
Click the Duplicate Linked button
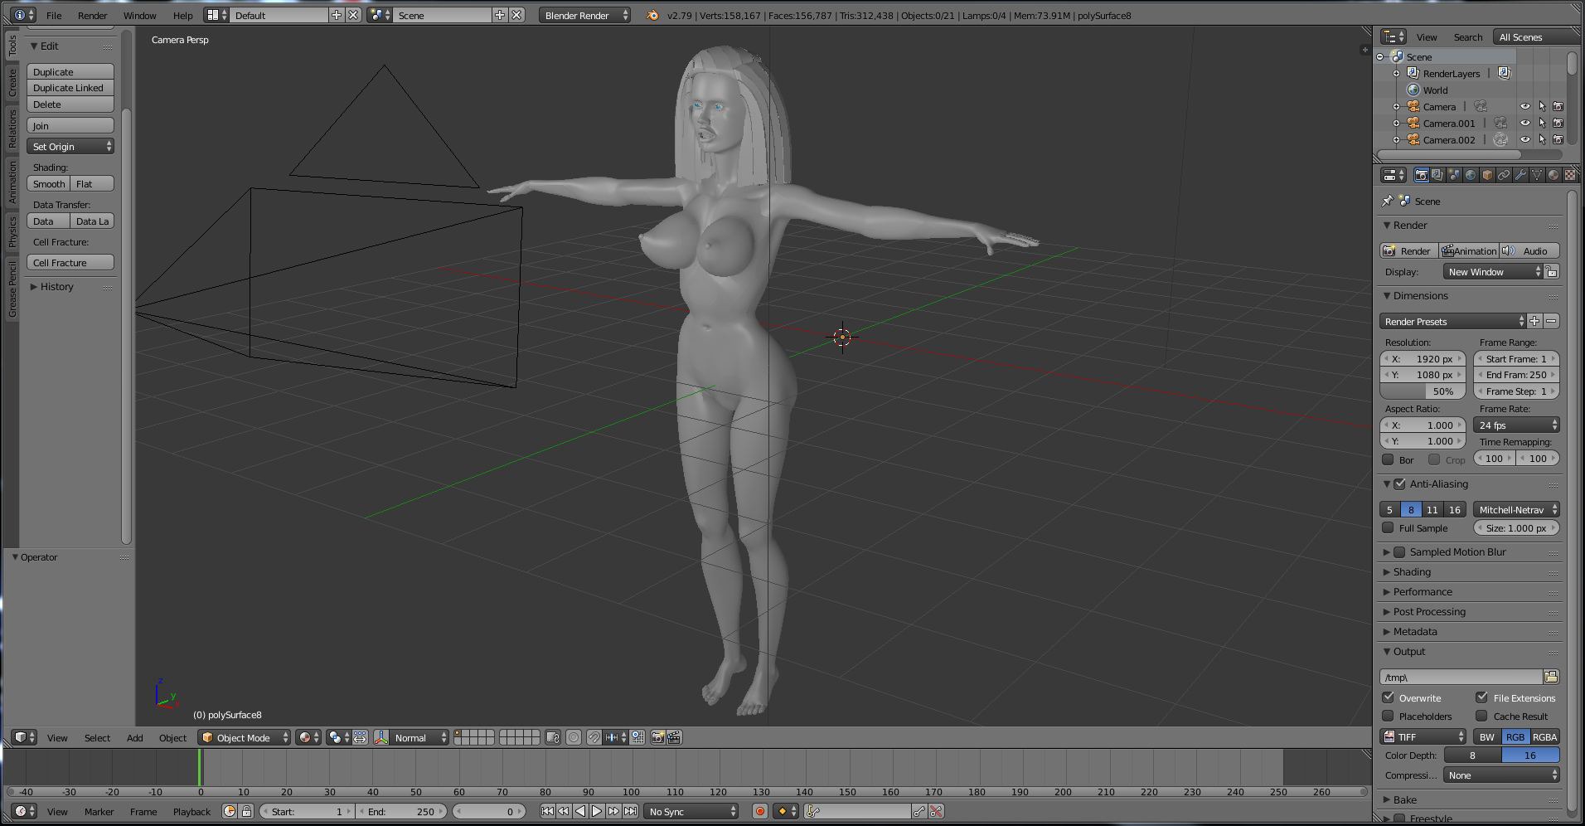point(70,88)
